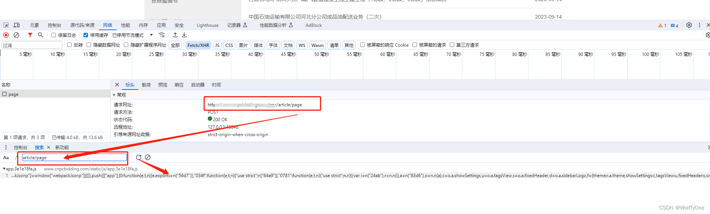This screenshot has width=710, height=214.
Task: Toggle 隐藏数据网址 checkbox
Action: pos(89,45)
